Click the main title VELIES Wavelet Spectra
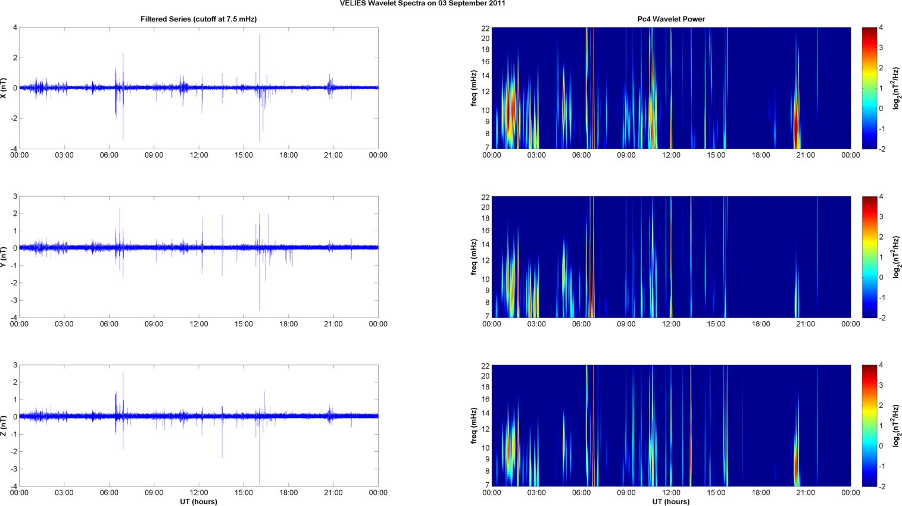The image size is (902, 506). 422,4
